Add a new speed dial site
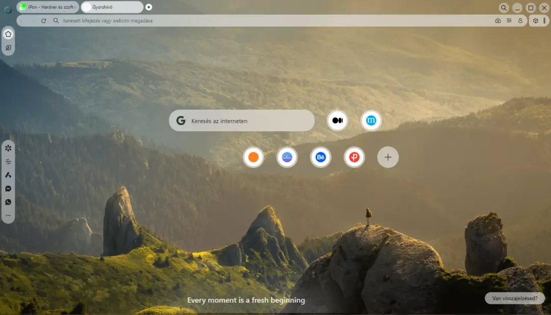The width and height of the screenshot is (551, 315). (x=388, y=157)
